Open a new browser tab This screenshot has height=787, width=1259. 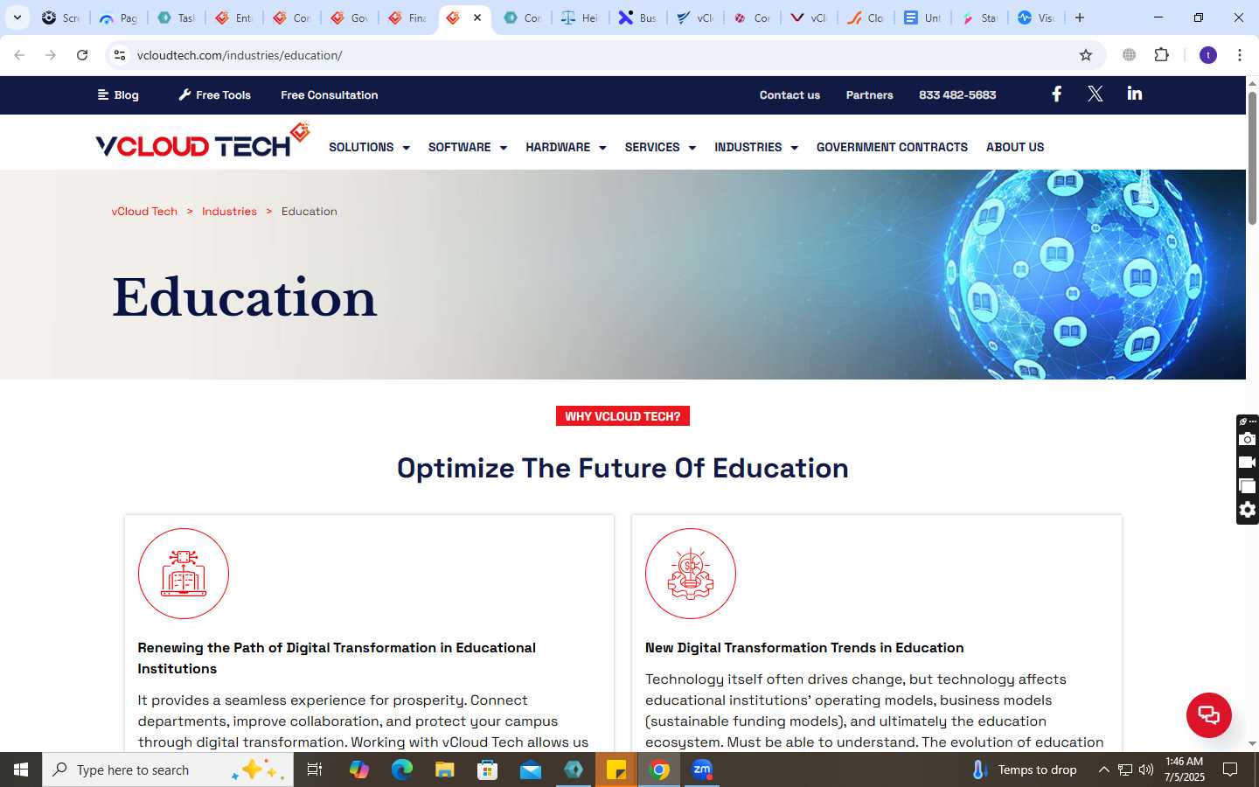(1080, 17)
